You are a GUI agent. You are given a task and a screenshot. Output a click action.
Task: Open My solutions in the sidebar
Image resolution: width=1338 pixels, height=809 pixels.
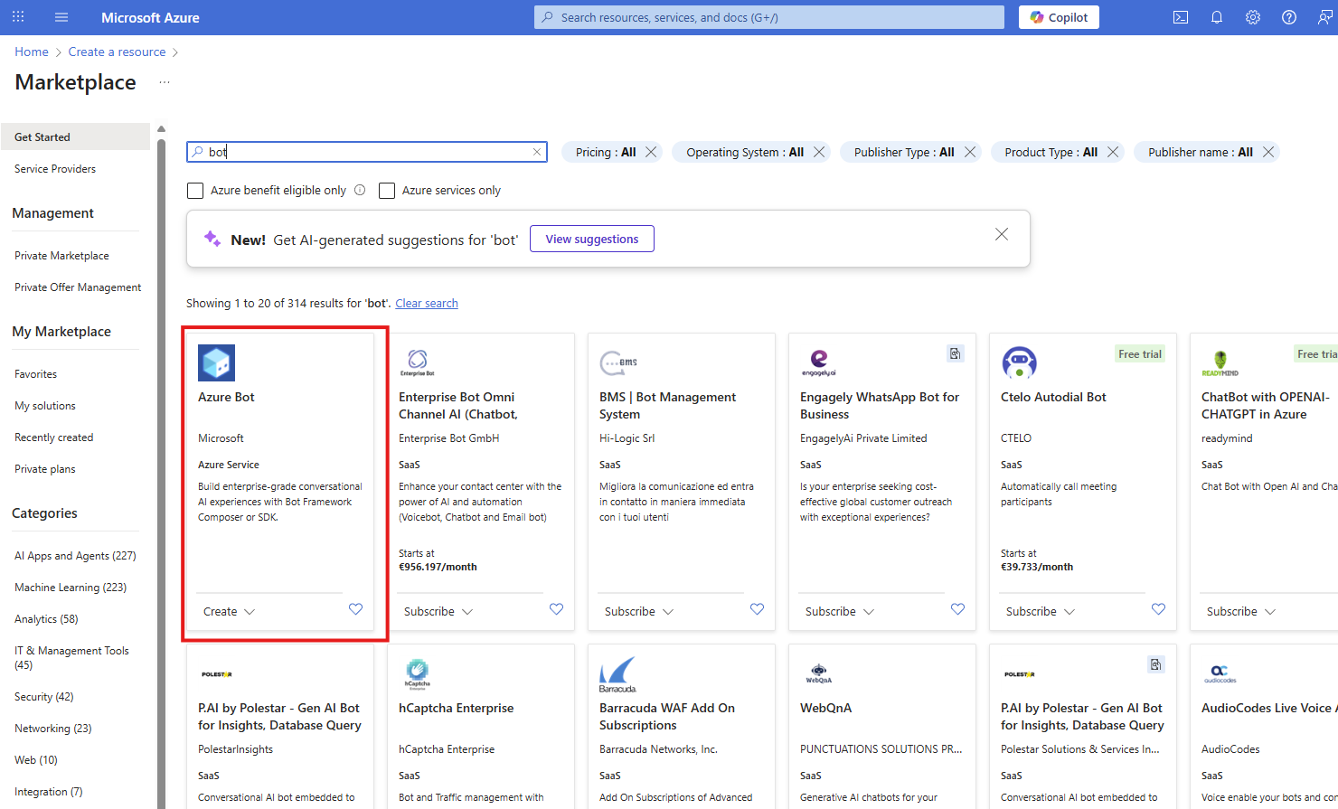tap(45, 406)
